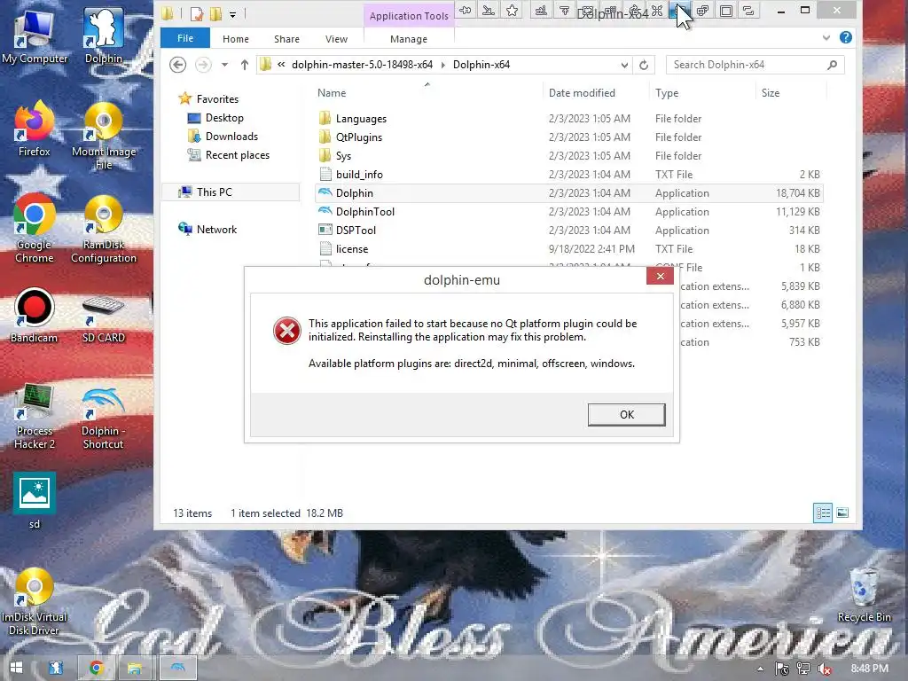Select the license text file

click(x=570, y=249)
